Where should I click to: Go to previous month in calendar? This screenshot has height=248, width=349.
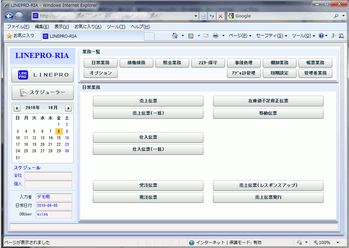(x=17, y=108)
